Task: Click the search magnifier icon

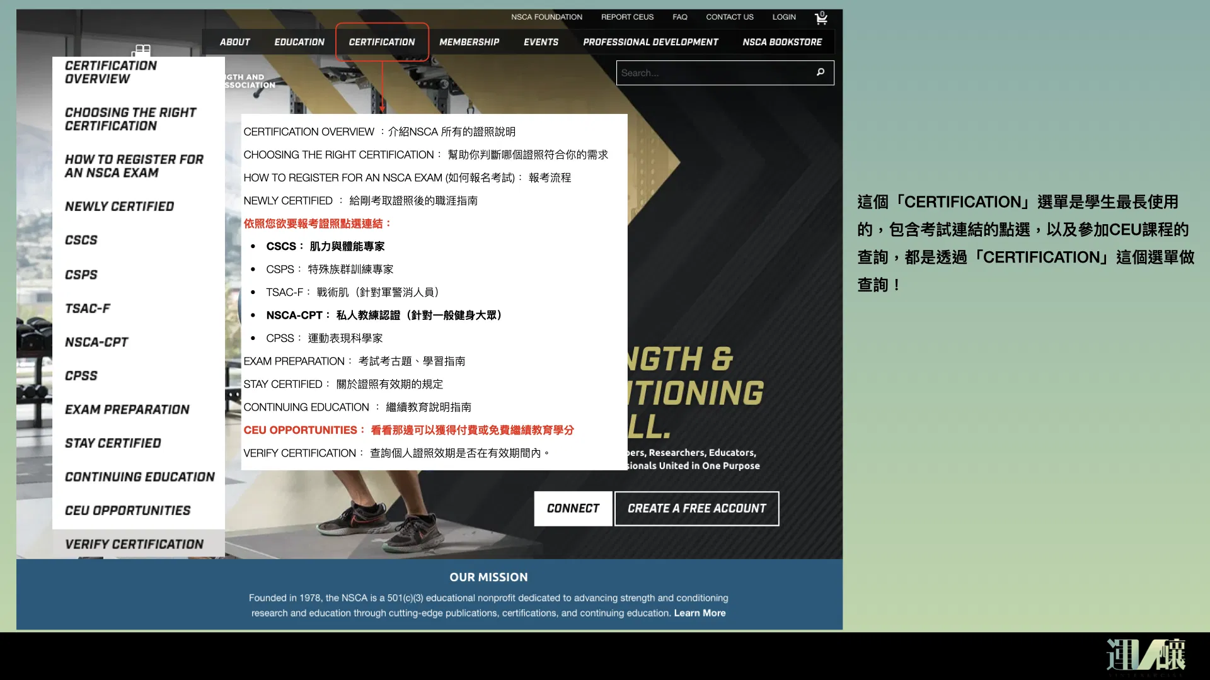Action: (821, 72)
